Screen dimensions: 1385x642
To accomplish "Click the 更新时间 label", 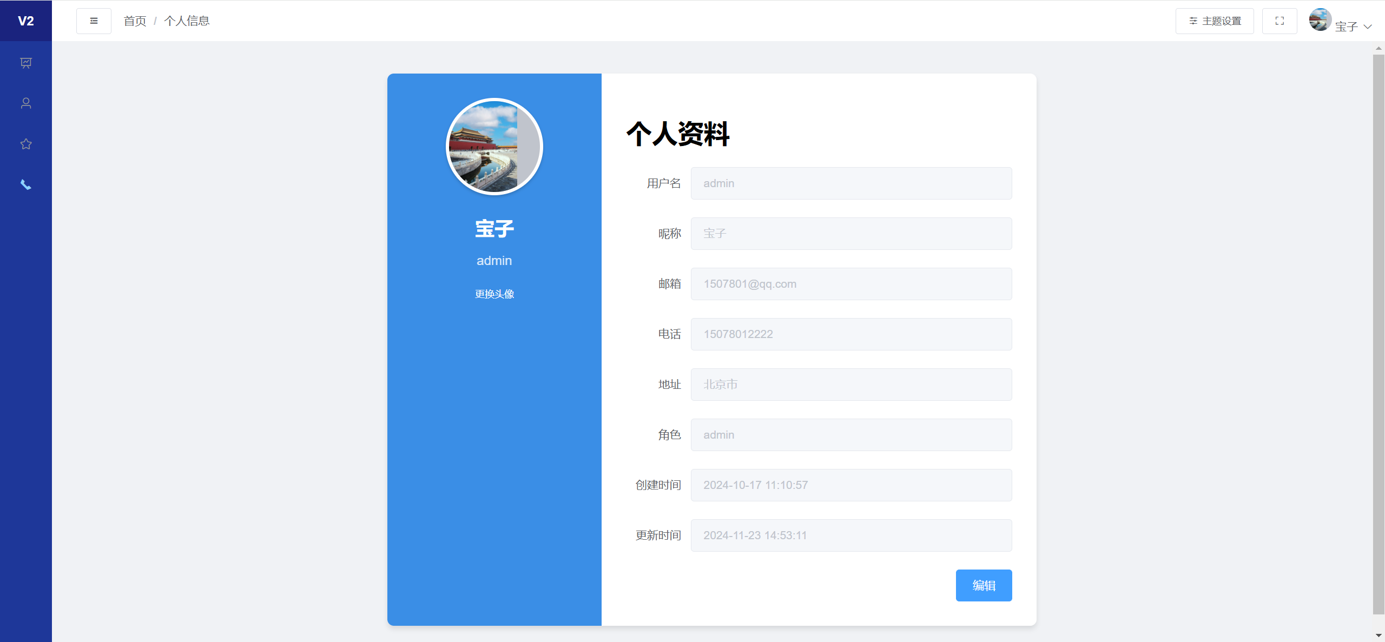I will [658, 535].
